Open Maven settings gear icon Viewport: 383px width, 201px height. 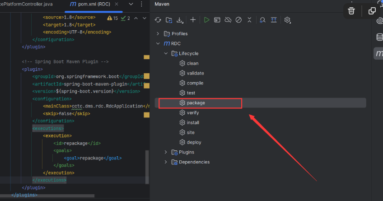pos(287,20)
